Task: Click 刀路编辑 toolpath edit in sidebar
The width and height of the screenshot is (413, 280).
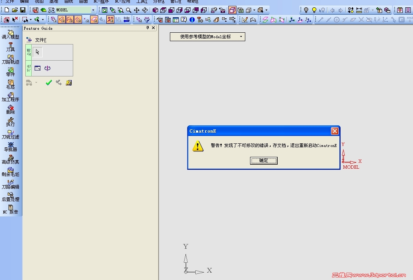Action: pyautogui.click(x=11, y=184)
